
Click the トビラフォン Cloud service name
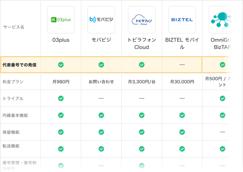point(142,44)
